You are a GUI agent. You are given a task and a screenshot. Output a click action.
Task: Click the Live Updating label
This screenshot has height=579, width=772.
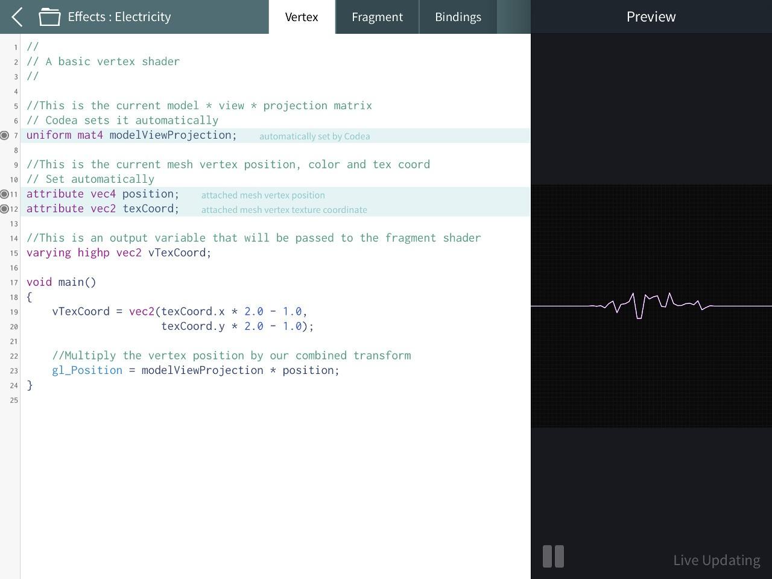[x=717, y=560]
